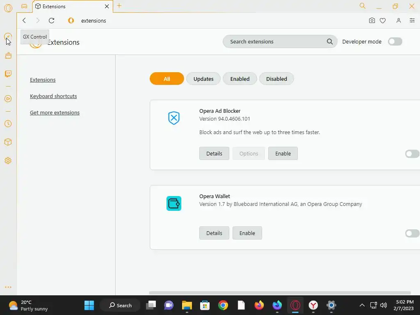Go forward to the next page
This screenshot has height=315, width=420.
(x=38, y=21)
